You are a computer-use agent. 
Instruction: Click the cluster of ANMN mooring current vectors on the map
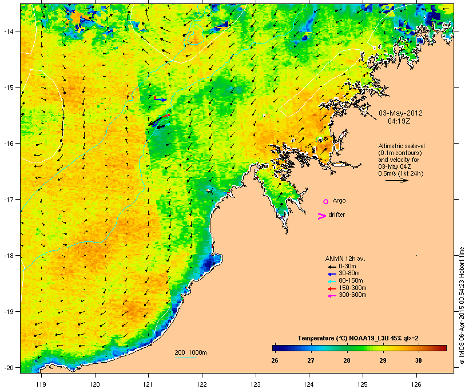[x=159, y=121]
